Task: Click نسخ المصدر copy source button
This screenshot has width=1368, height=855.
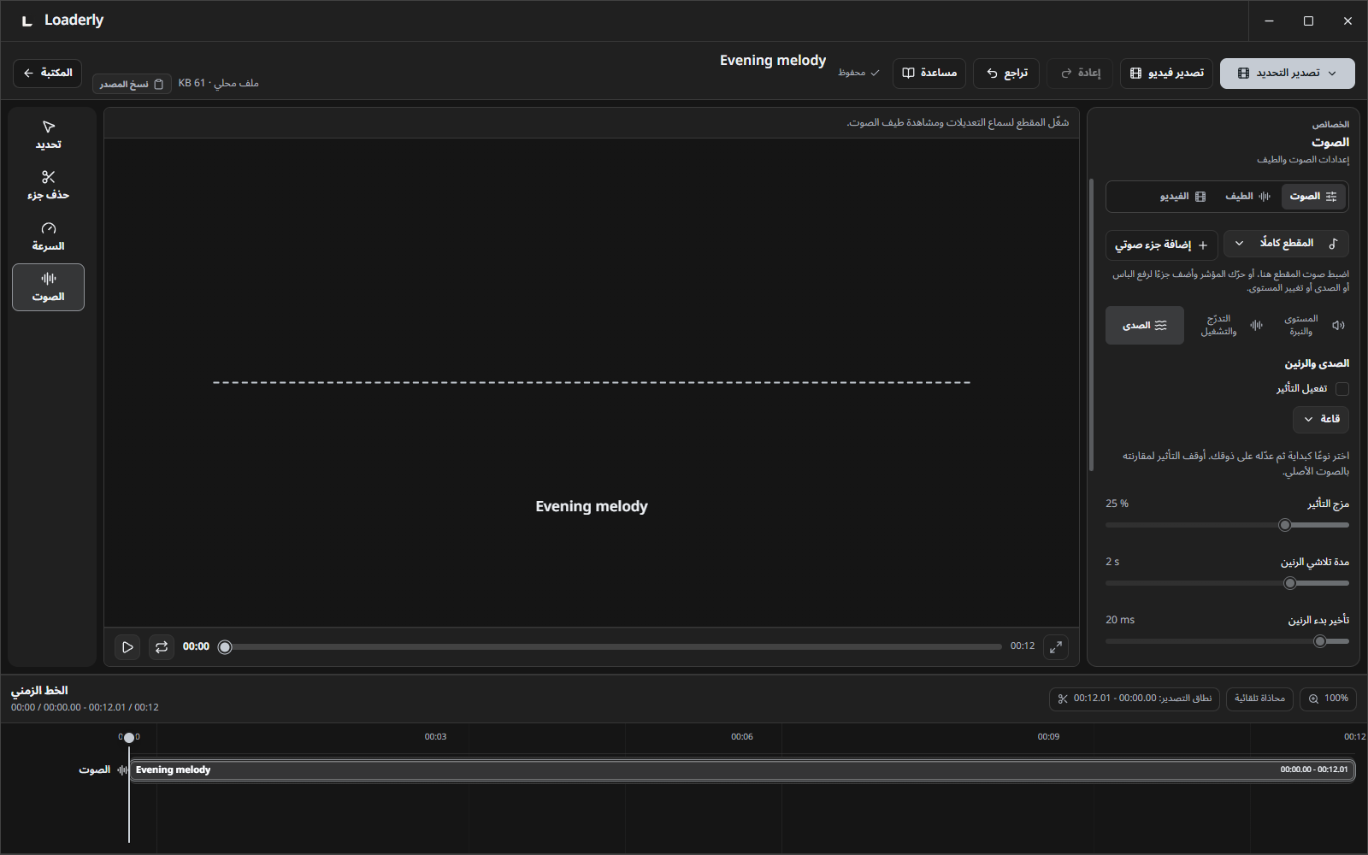Action: (x=132, y=84)
